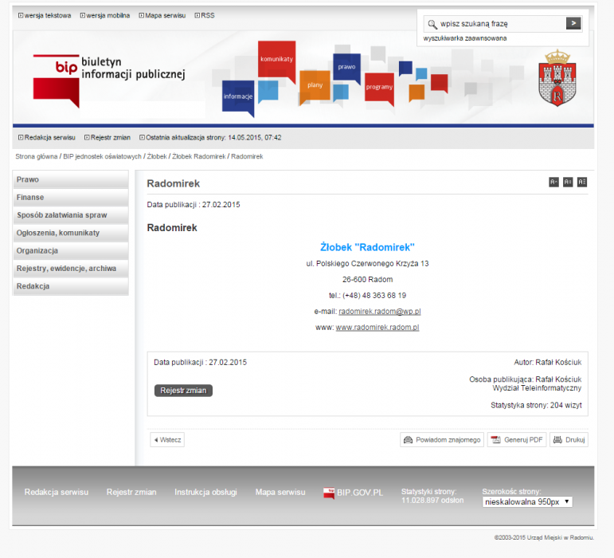Set default font size with middle A icon
The image size is (614, 558).
tap(568, 182)
